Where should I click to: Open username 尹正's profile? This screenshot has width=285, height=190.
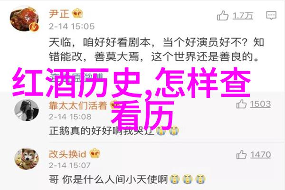click(x=59, y=14)
